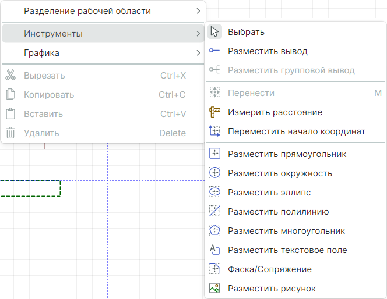Viewport: 387px width, 299px height.
Task: Click the Place polyline icon
Action: (214, 212)
